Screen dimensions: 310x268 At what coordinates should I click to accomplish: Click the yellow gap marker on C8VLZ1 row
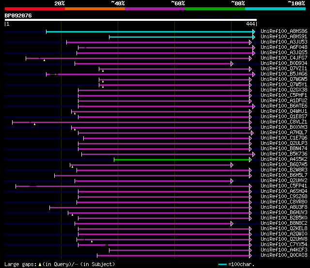34,124
